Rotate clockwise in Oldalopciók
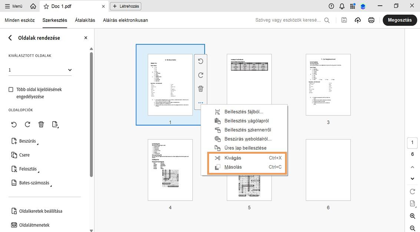This screenshot has height=232, width=420. point(27,124)
